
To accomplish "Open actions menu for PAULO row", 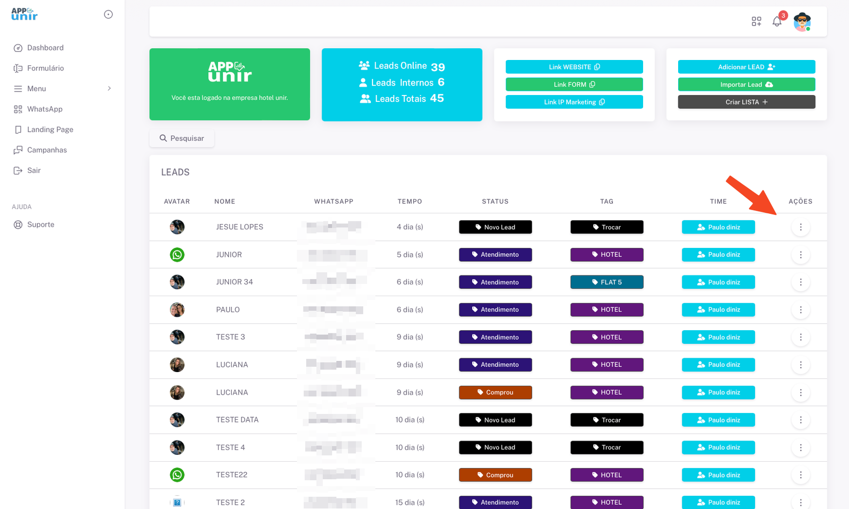I will [x=800, y=310].
